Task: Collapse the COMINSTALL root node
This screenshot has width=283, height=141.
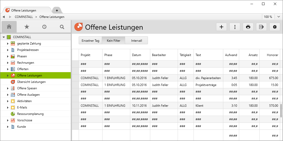Action: 4,37
